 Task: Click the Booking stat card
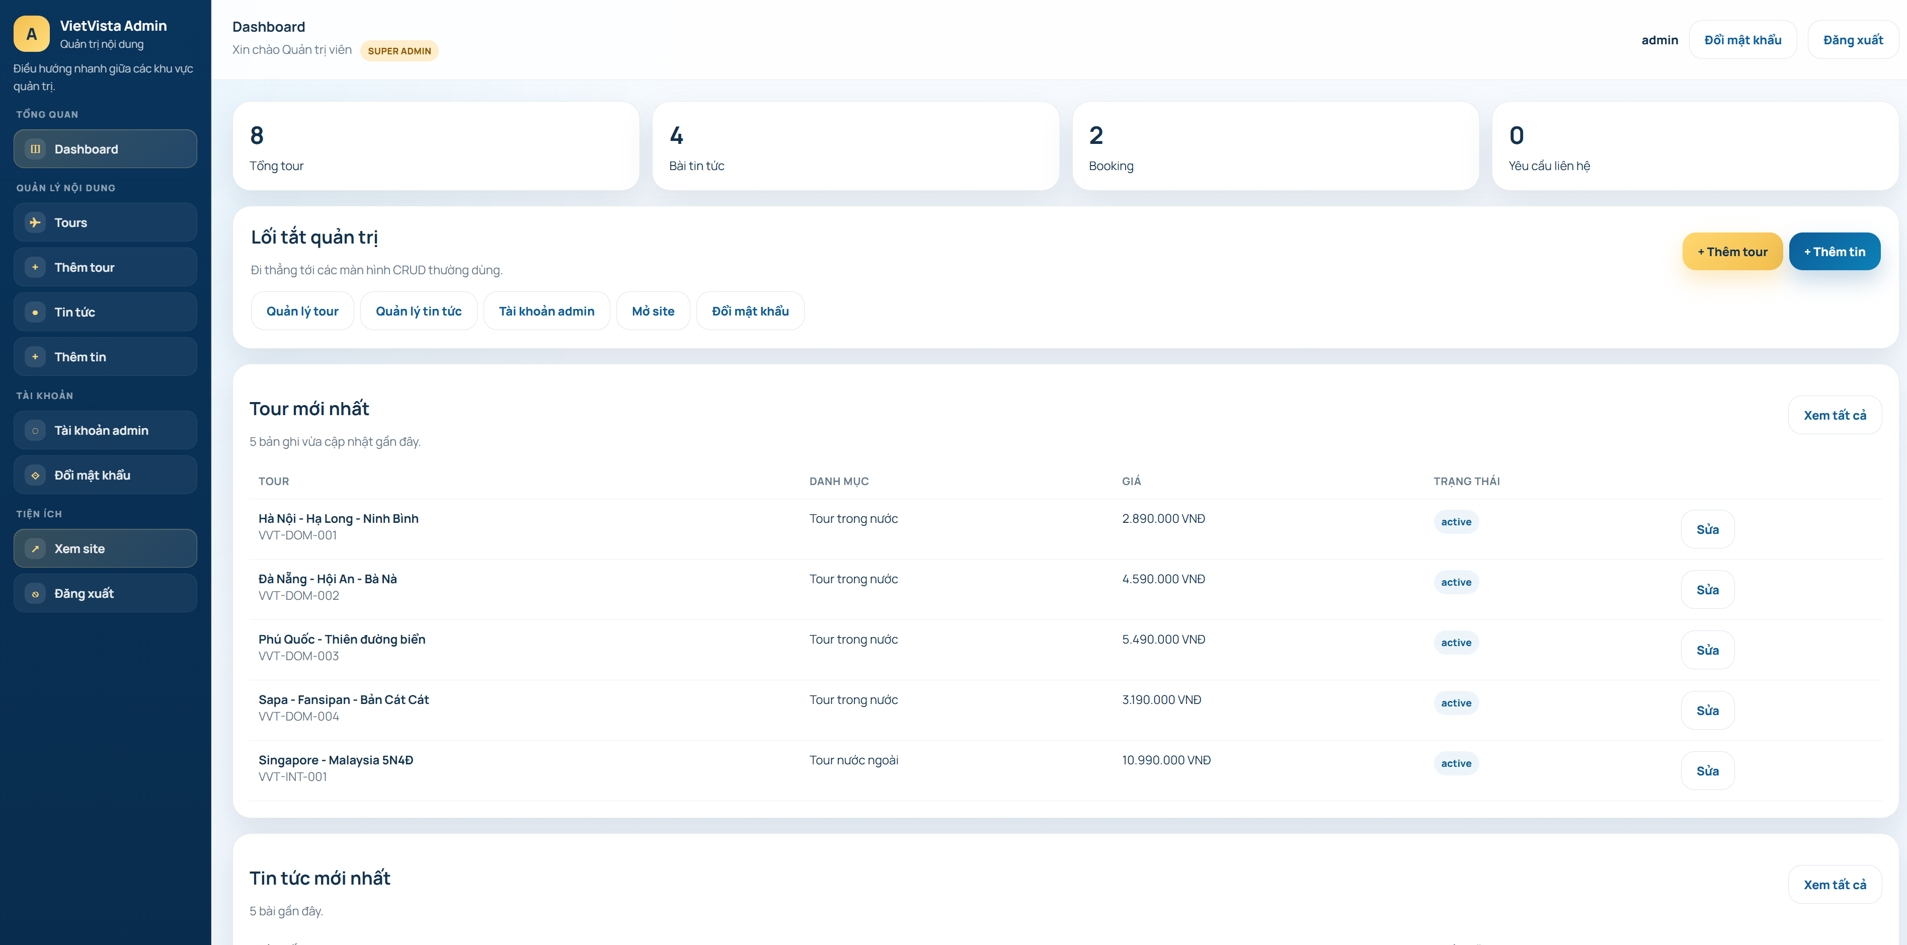[1276, 146]
